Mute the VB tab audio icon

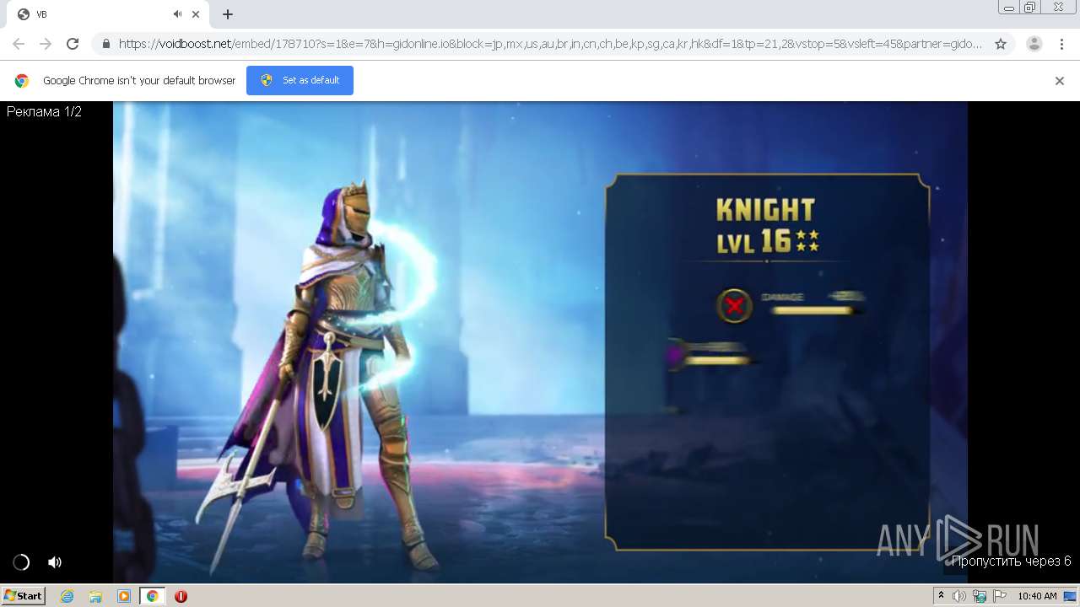click(x=177, y=14)
